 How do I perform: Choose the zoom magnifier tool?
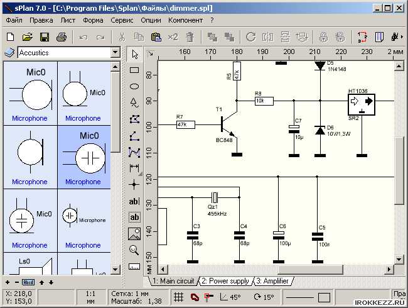click(x=134, y=250)
